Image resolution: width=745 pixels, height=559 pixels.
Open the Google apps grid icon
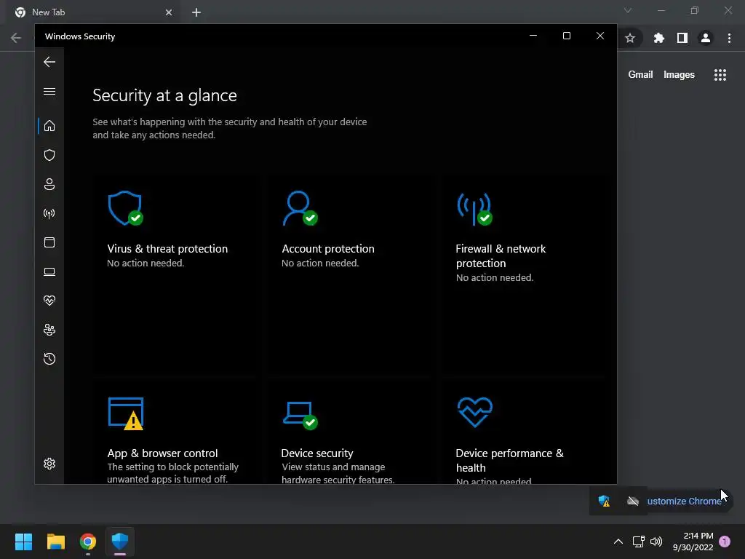(x=720, y=75)
